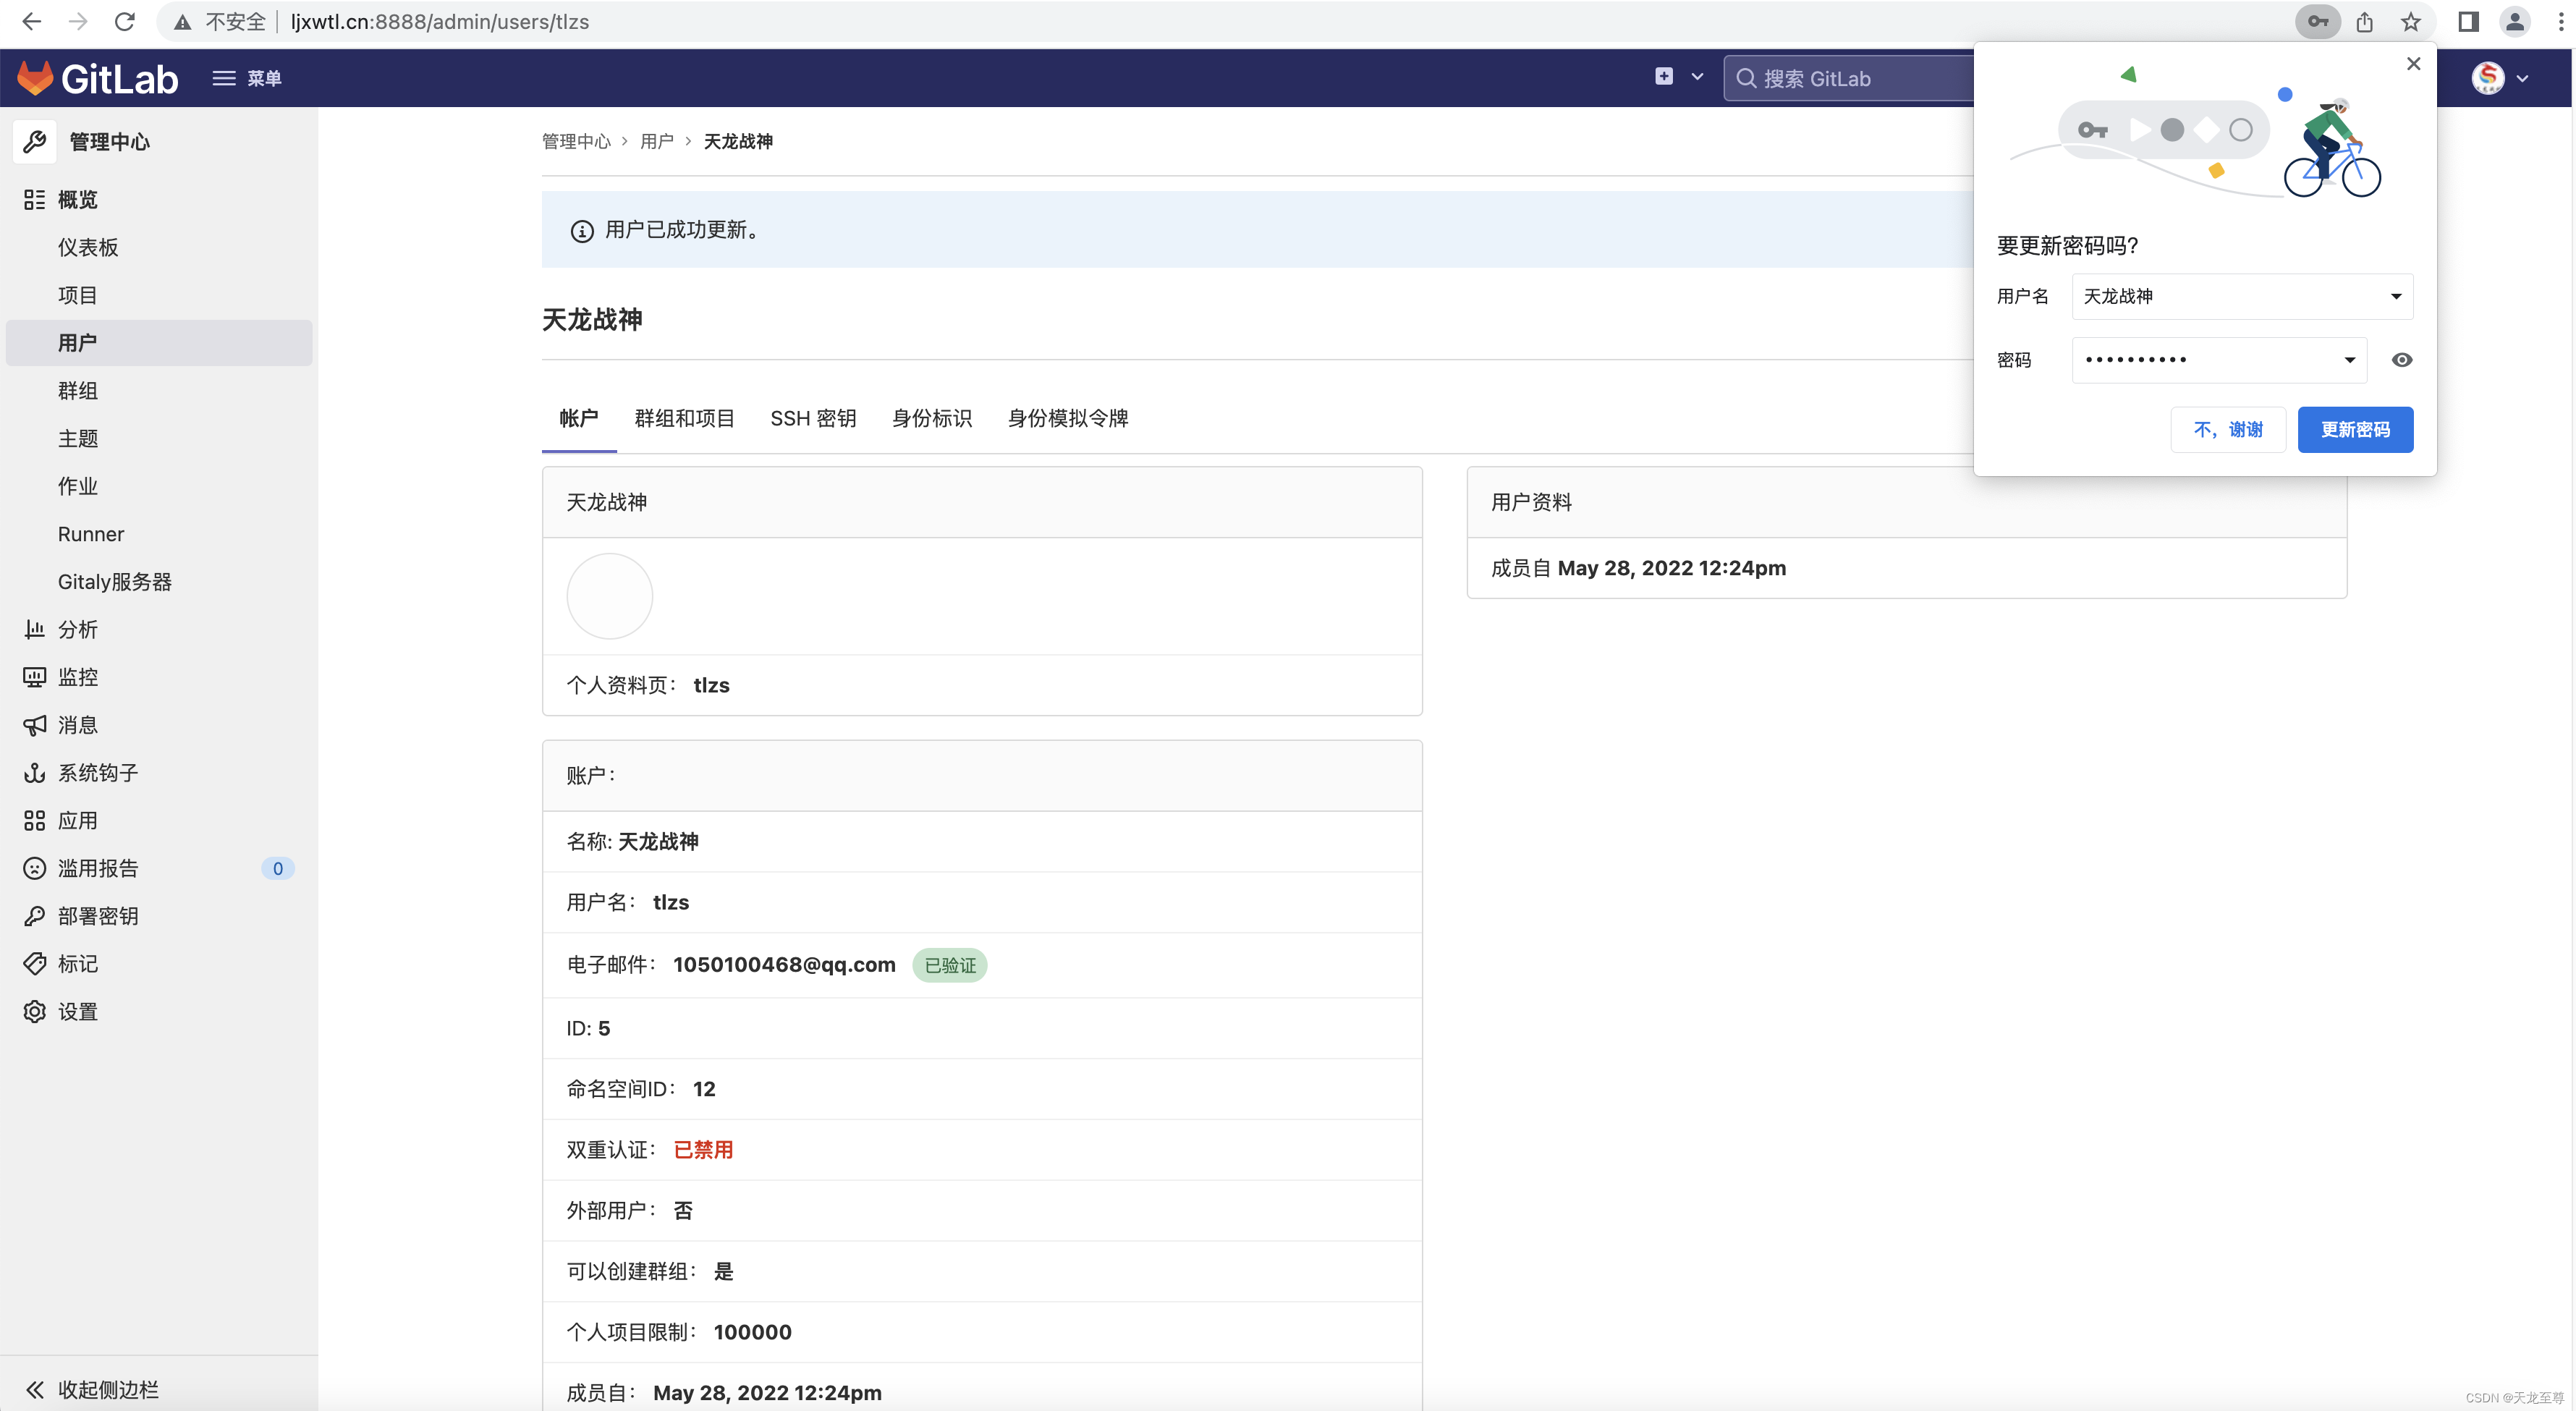Click the browser forward arrow
The width and height of the screenshot is (2576, 1411).
tap(77, 21)
